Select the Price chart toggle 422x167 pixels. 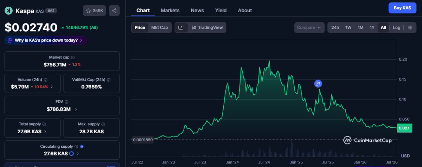[x=140, y=27]
